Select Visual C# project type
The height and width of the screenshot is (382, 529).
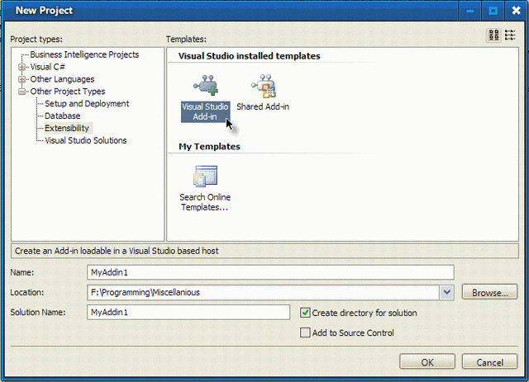tap(48, 67)
